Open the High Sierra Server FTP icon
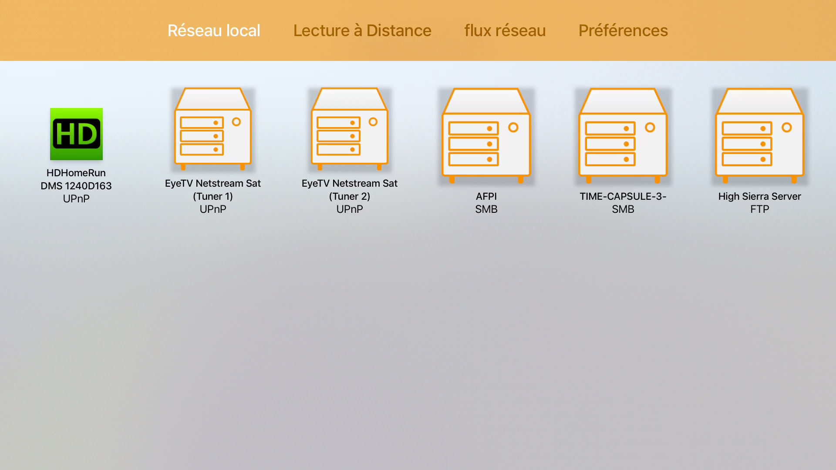This screenshot has height=470, width=836. point(760,136)
